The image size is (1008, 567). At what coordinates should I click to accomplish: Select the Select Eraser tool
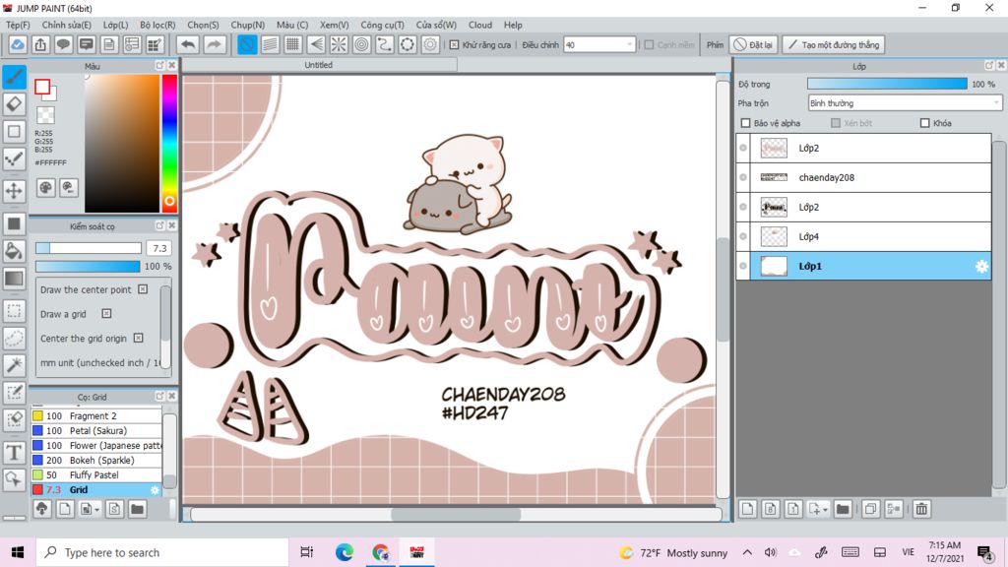(x=14, y=419)
